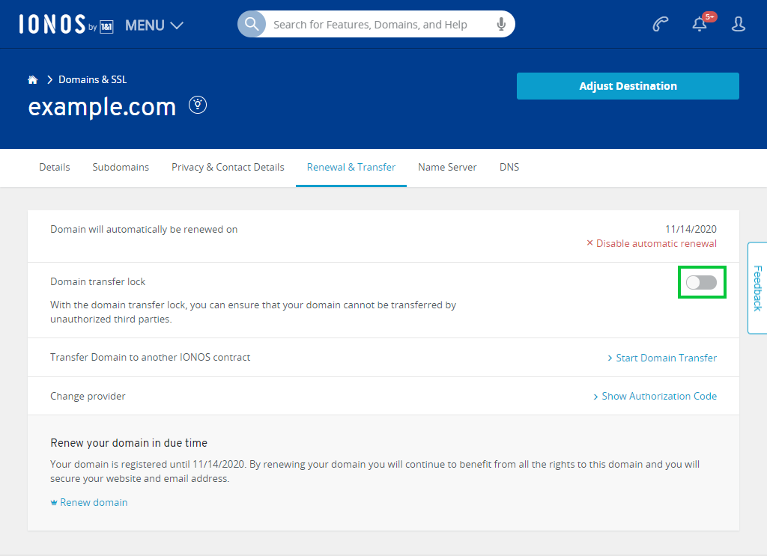Switch to the Details tab
Screen dimensions: 767x556
click(x=55, y=167)
